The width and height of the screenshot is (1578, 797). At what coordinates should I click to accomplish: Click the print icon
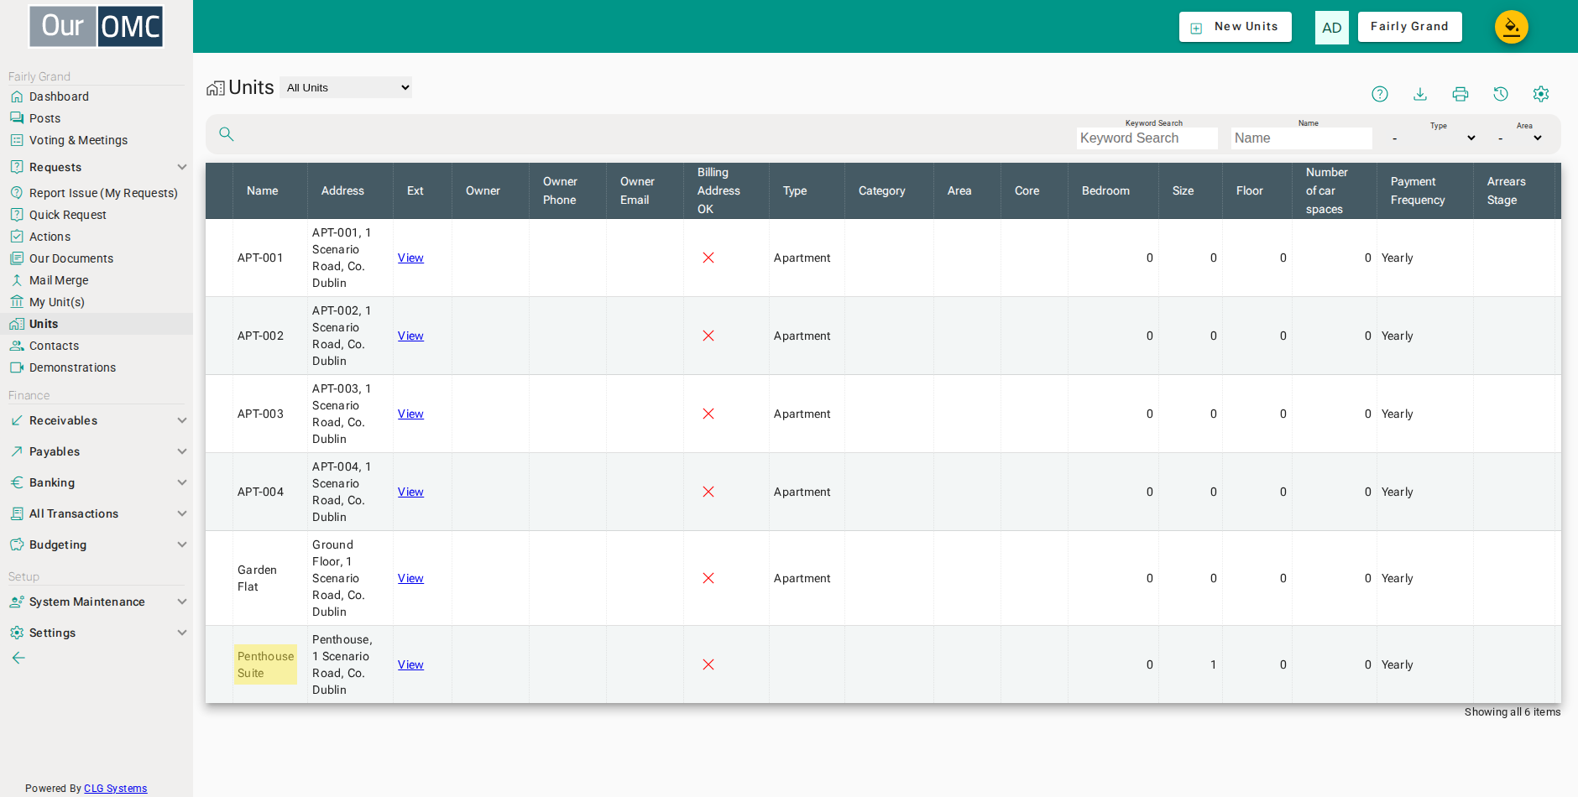tap(1460, 94)
